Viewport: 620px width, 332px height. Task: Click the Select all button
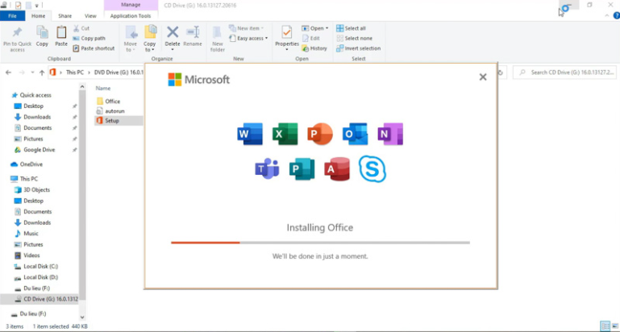[354, 28]
